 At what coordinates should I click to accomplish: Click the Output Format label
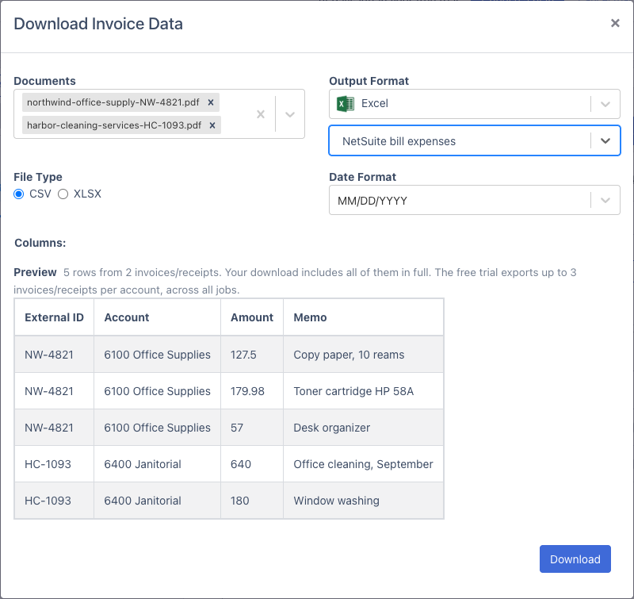pos(369,81)
